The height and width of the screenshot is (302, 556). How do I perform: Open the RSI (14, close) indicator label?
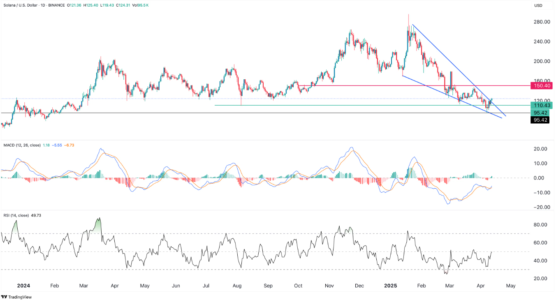pyautogui.click(x=17, y=215)
